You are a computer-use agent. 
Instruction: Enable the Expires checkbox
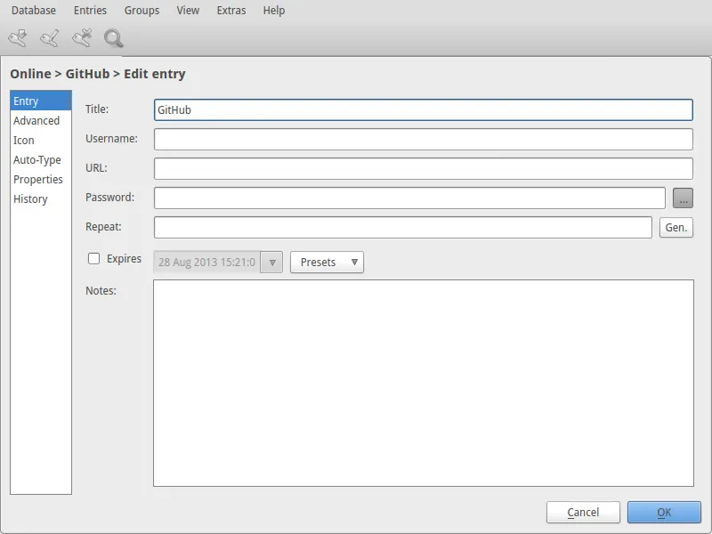coord(93,259)
